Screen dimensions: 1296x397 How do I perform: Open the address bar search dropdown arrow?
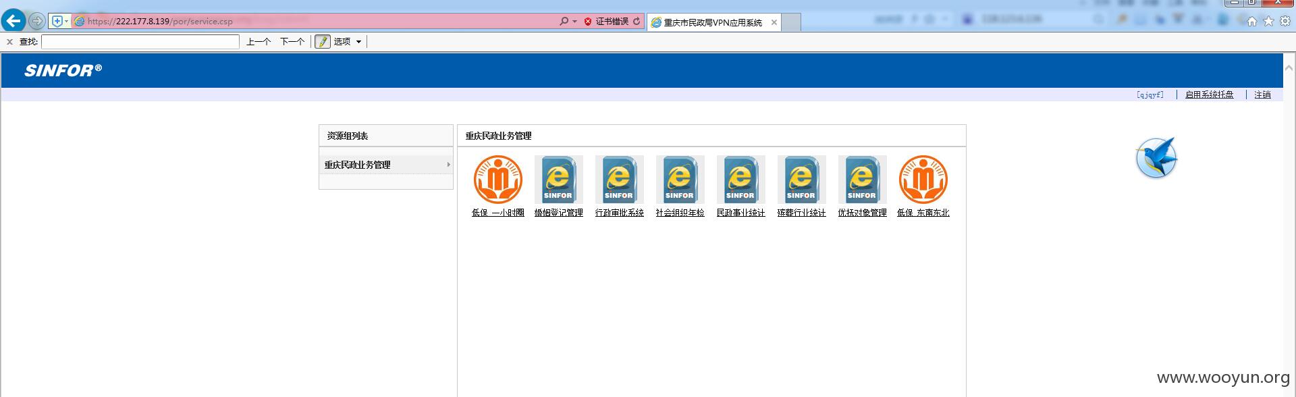[574, 22]
